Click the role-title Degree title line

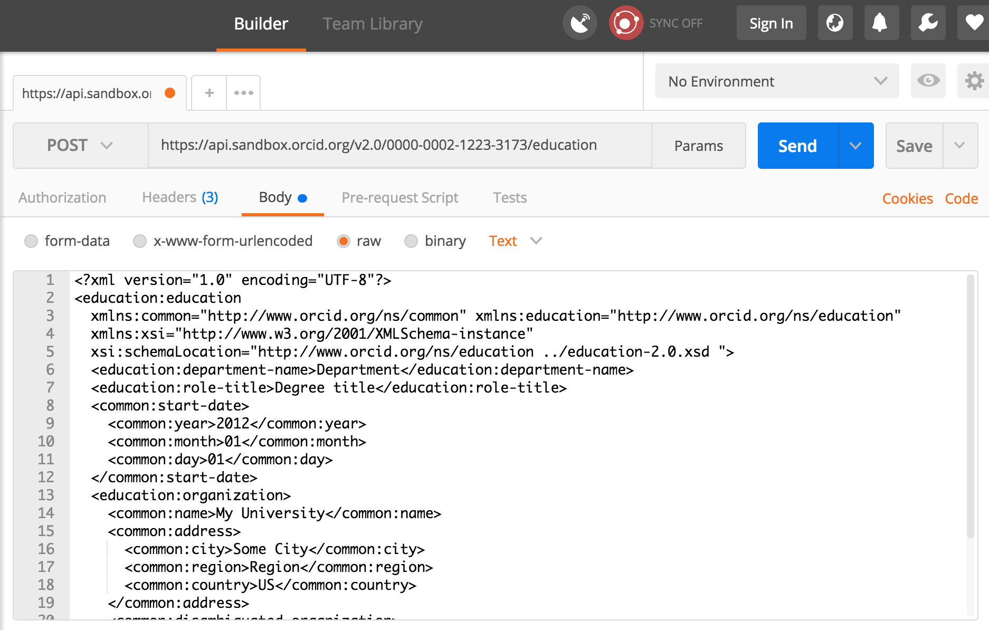tap(329, 387)
